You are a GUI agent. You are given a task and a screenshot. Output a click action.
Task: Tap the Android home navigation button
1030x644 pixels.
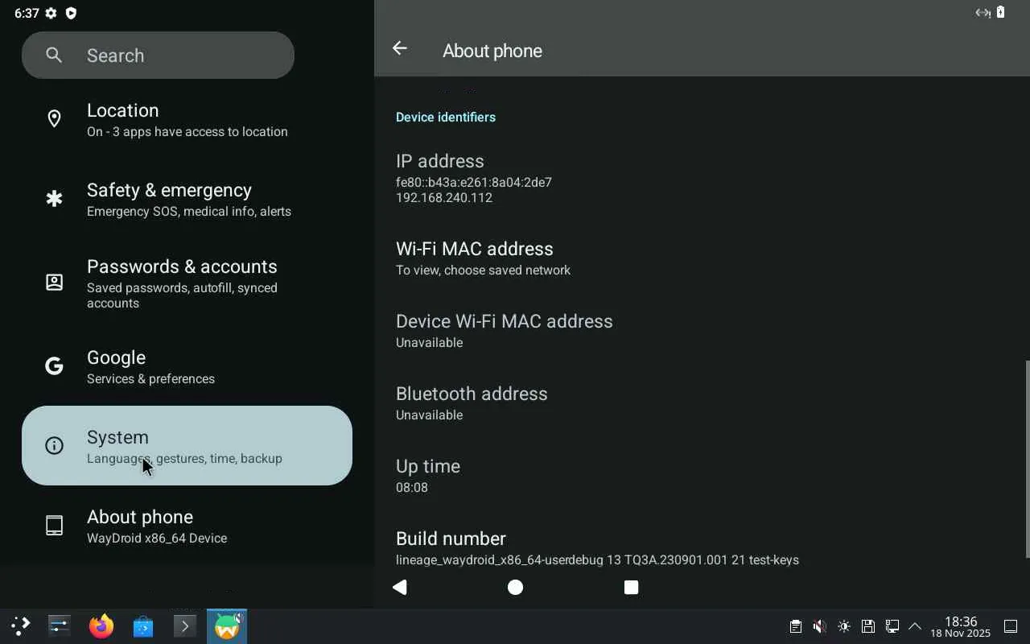tap(515, 587)
